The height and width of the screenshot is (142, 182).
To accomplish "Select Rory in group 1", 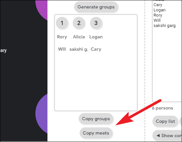I will click(62, 37).
